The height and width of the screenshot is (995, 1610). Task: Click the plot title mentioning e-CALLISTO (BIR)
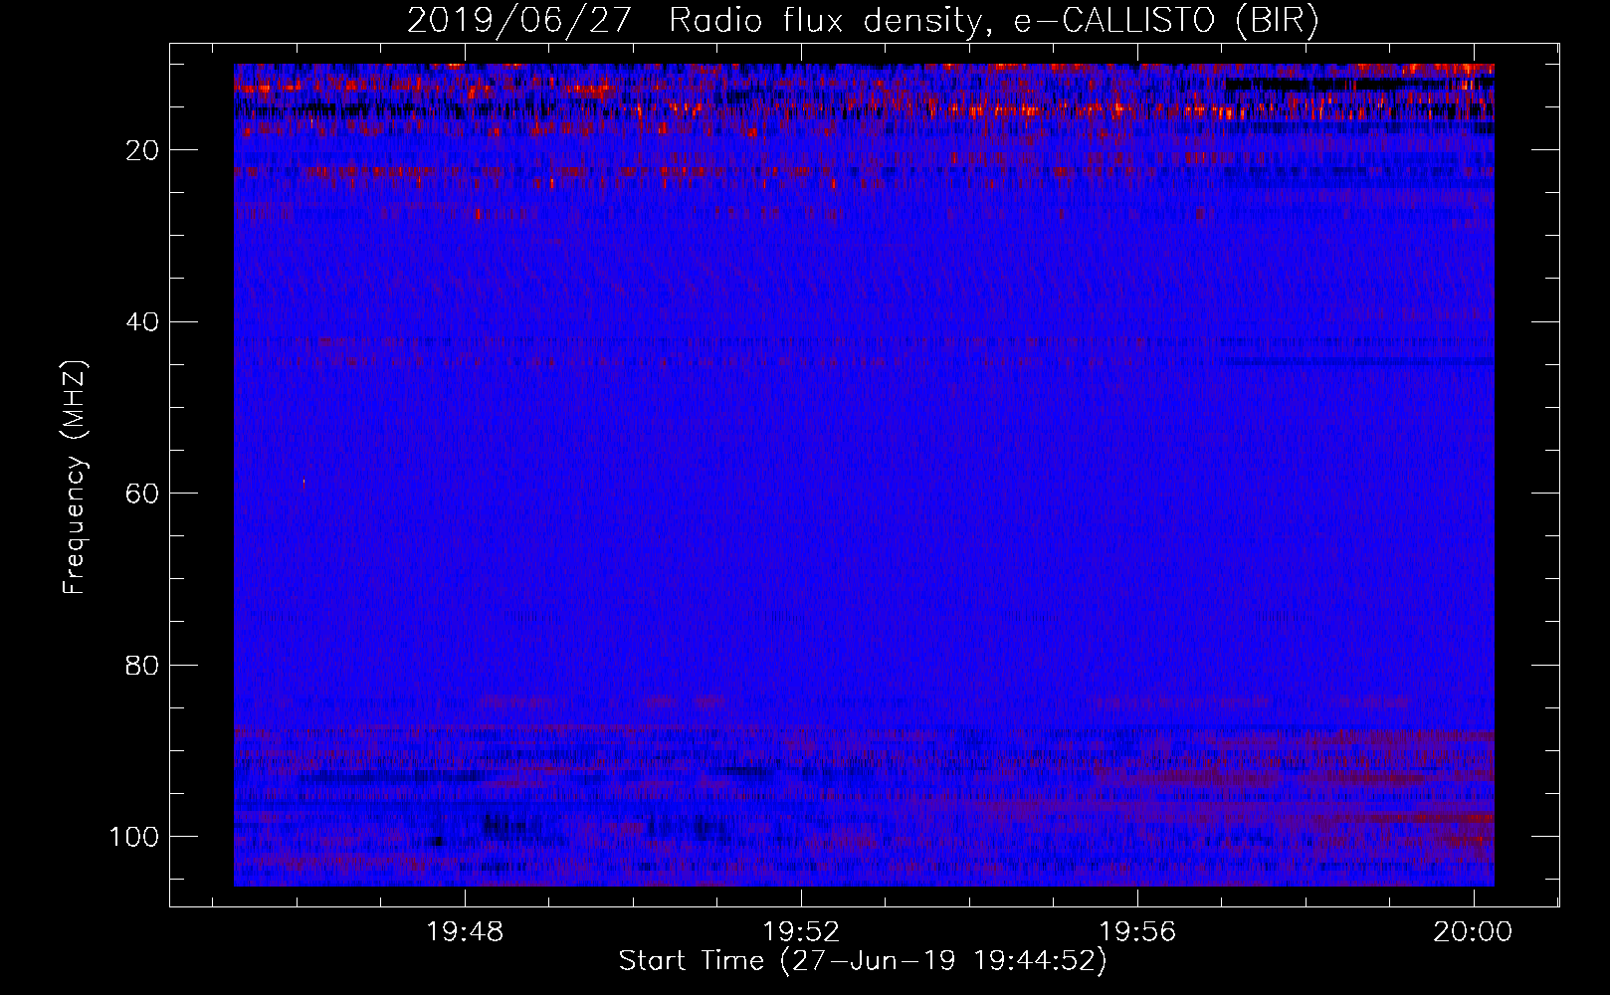coord(863,21)
